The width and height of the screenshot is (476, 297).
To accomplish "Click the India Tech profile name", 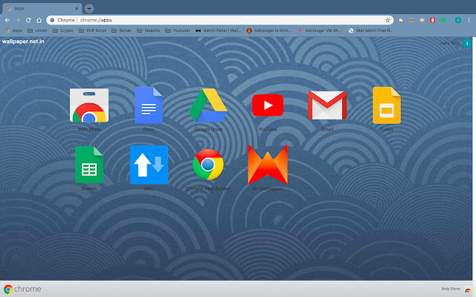I will tap(450, 43).
